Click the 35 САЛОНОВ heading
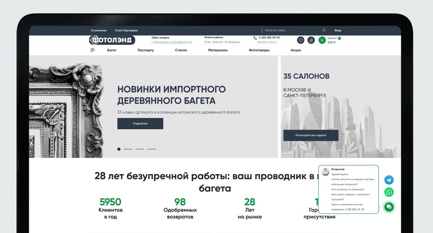 pos(306,76)
